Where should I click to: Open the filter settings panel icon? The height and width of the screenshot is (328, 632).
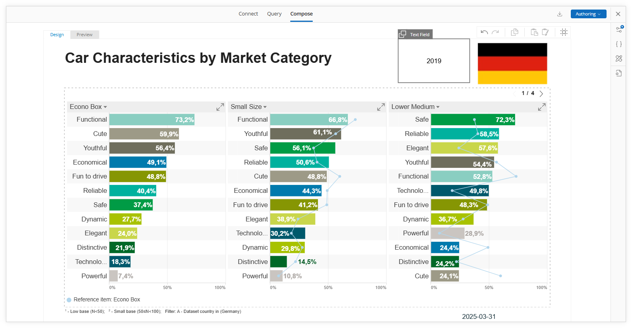click(619, 29)
